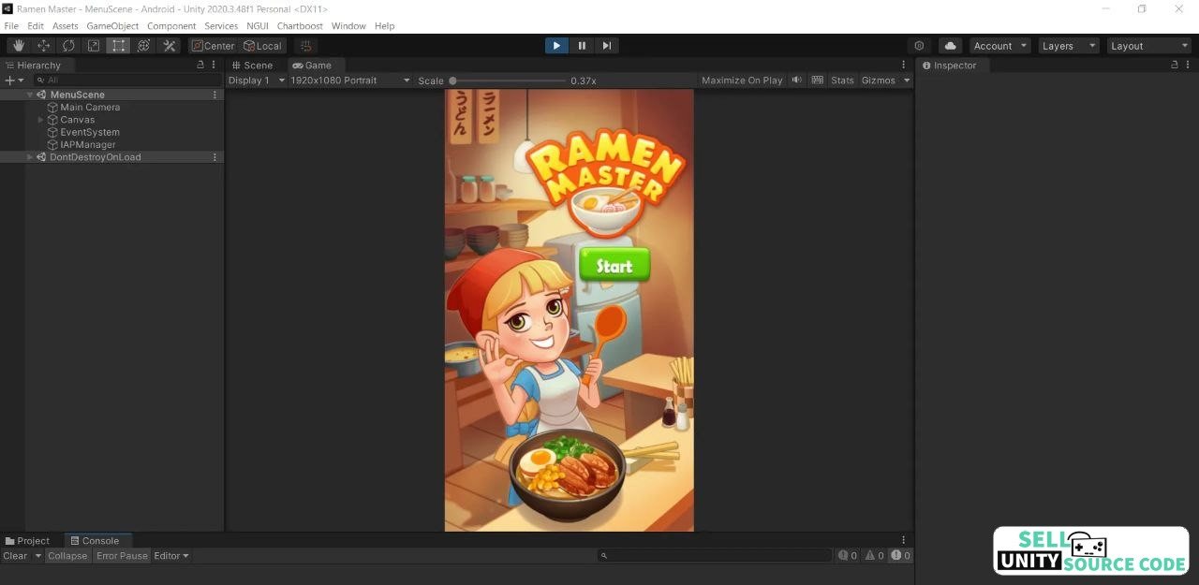Lock the Hierarchy panel
1199x585 pixels.
pyautogui.click(x=200, y=66)
